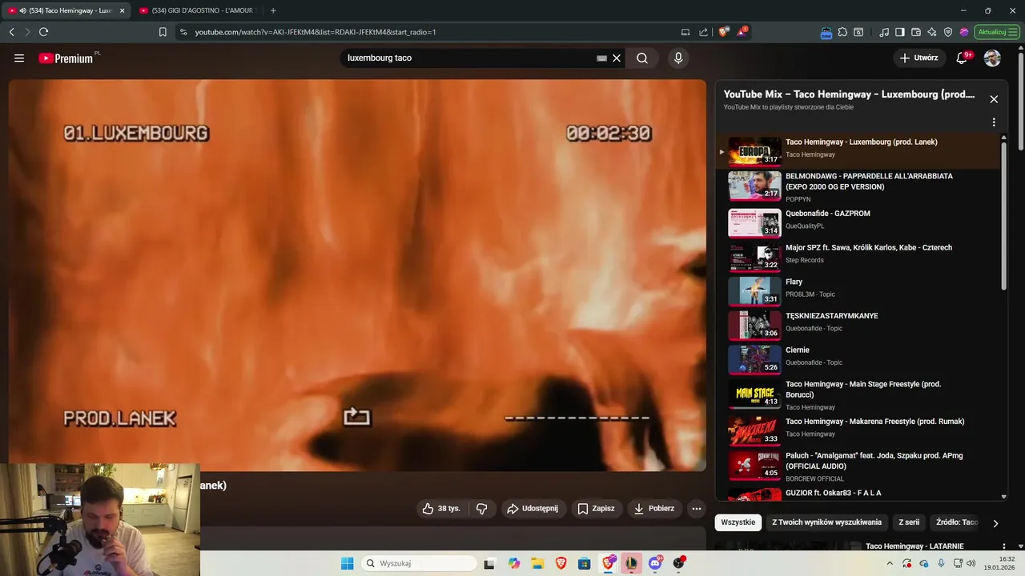Play GUZIOR ft. Oskar83 FALA
Viewport: 1025px width, 576px height.
(858, 494)
